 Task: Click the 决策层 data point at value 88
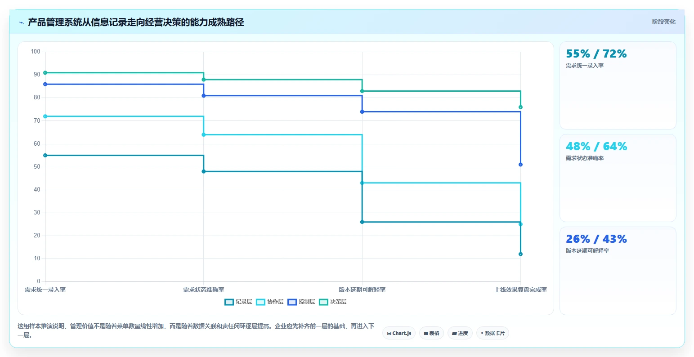204,80
